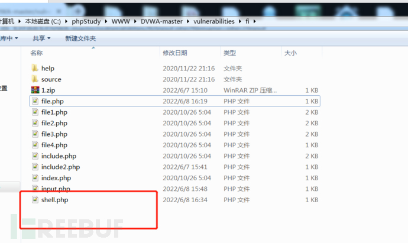408x243 pixels.
Task: Expand the arrow after 本地磁盘 (C:) in path
Action: pyautogui.click(x=66, y=21)
